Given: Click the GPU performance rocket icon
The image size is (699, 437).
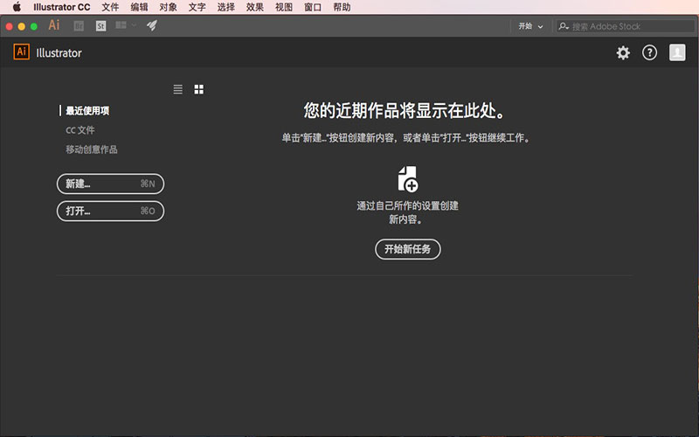Looking at the screenshot, I should coord(152,25).
